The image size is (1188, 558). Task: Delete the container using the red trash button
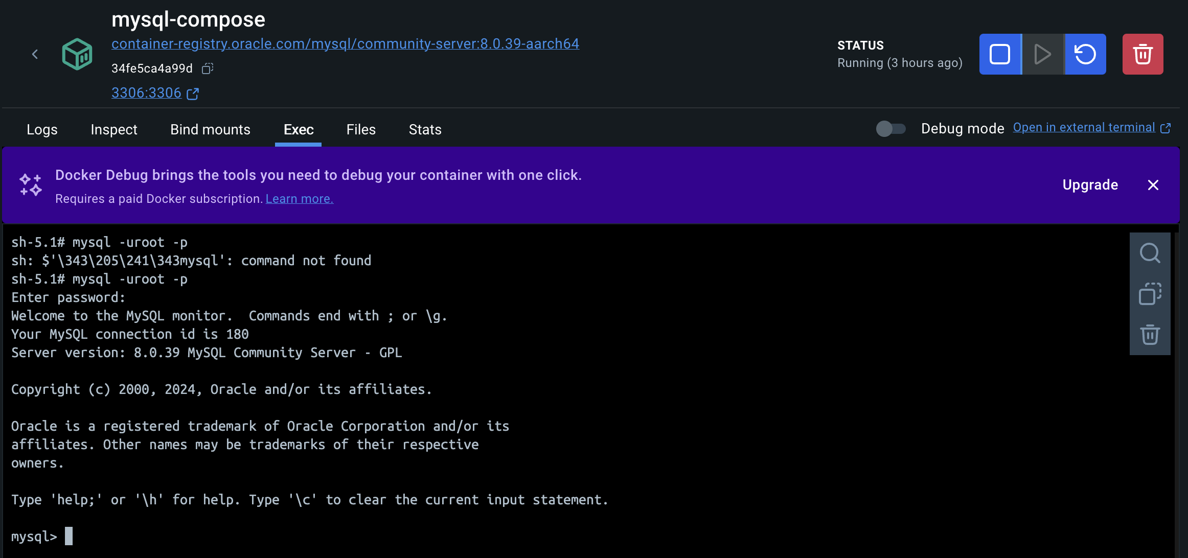[1143, 54]
